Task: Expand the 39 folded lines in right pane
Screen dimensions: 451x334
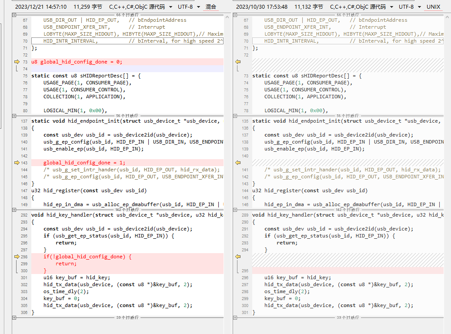Action: 235,317
